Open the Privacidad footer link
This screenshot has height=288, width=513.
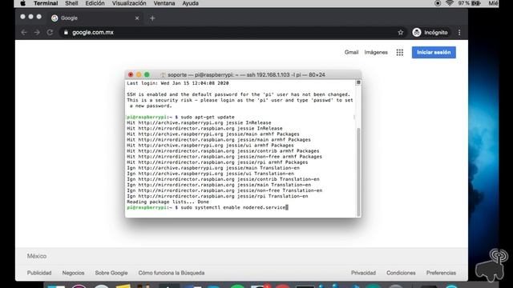(363, 273)
